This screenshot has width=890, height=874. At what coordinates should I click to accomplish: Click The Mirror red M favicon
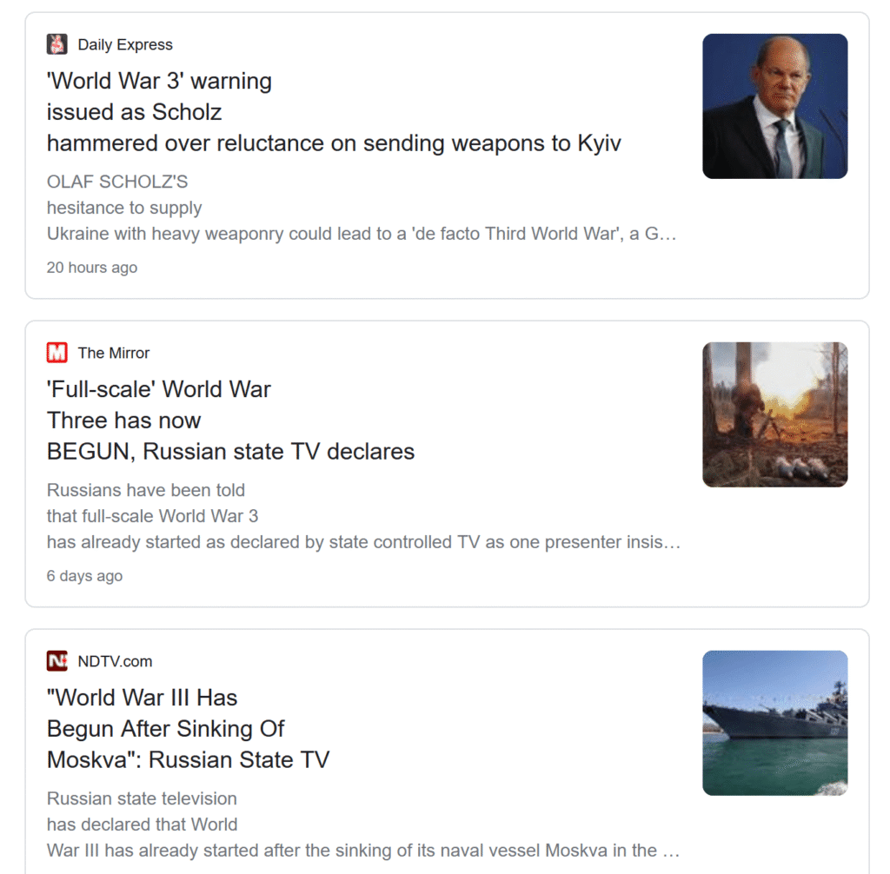56,353
